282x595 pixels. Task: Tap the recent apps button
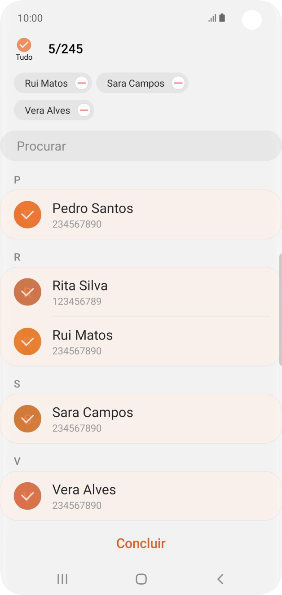(62, 579)
